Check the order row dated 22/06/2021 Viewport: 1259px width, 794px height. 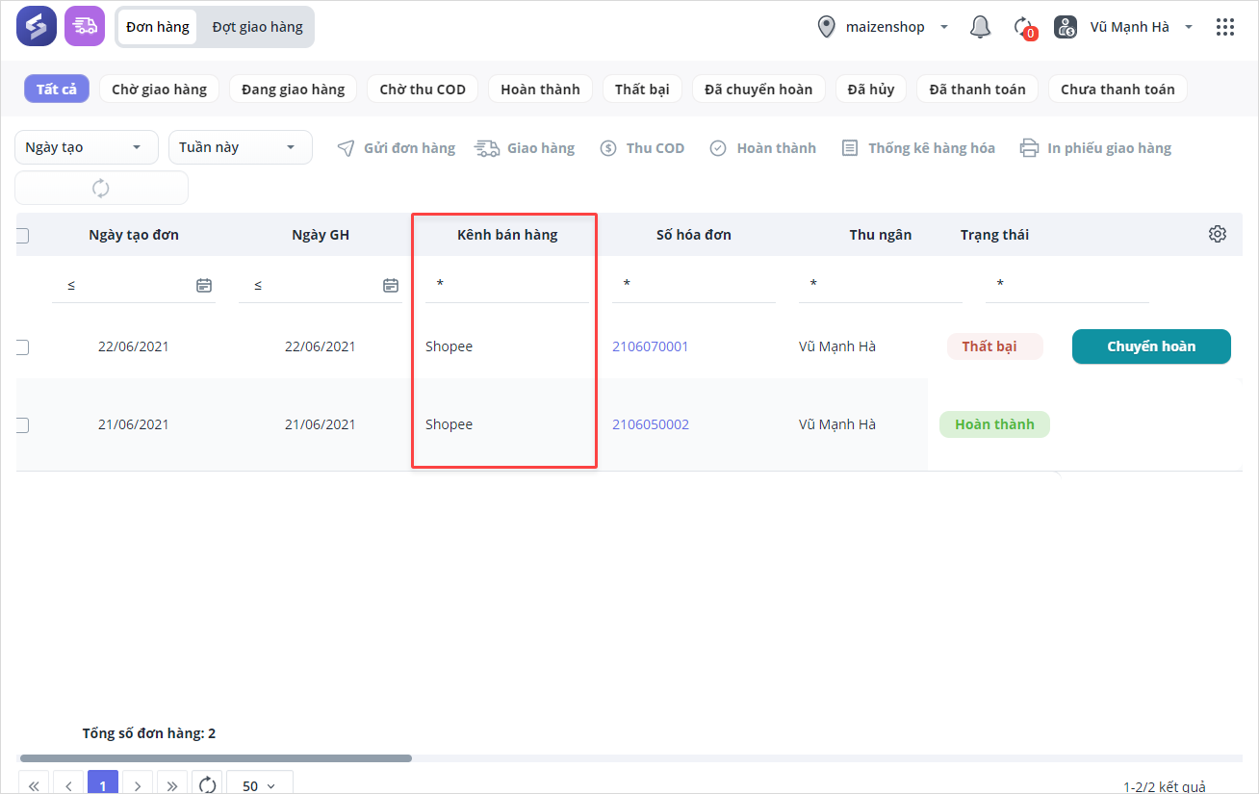point(22,346)
